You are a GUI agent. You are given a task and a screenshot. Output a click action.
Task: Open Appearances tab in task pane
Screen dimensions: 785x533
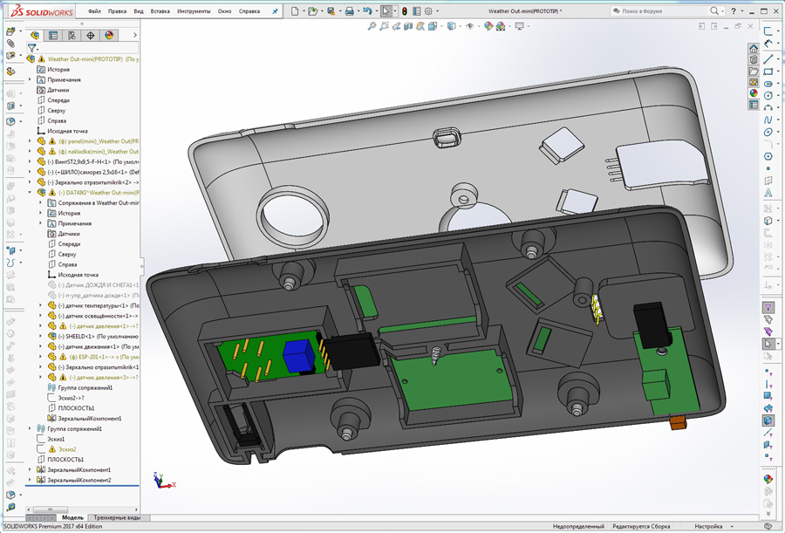754,93
